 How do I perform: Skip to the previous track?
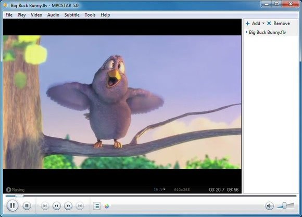point(45,206)
